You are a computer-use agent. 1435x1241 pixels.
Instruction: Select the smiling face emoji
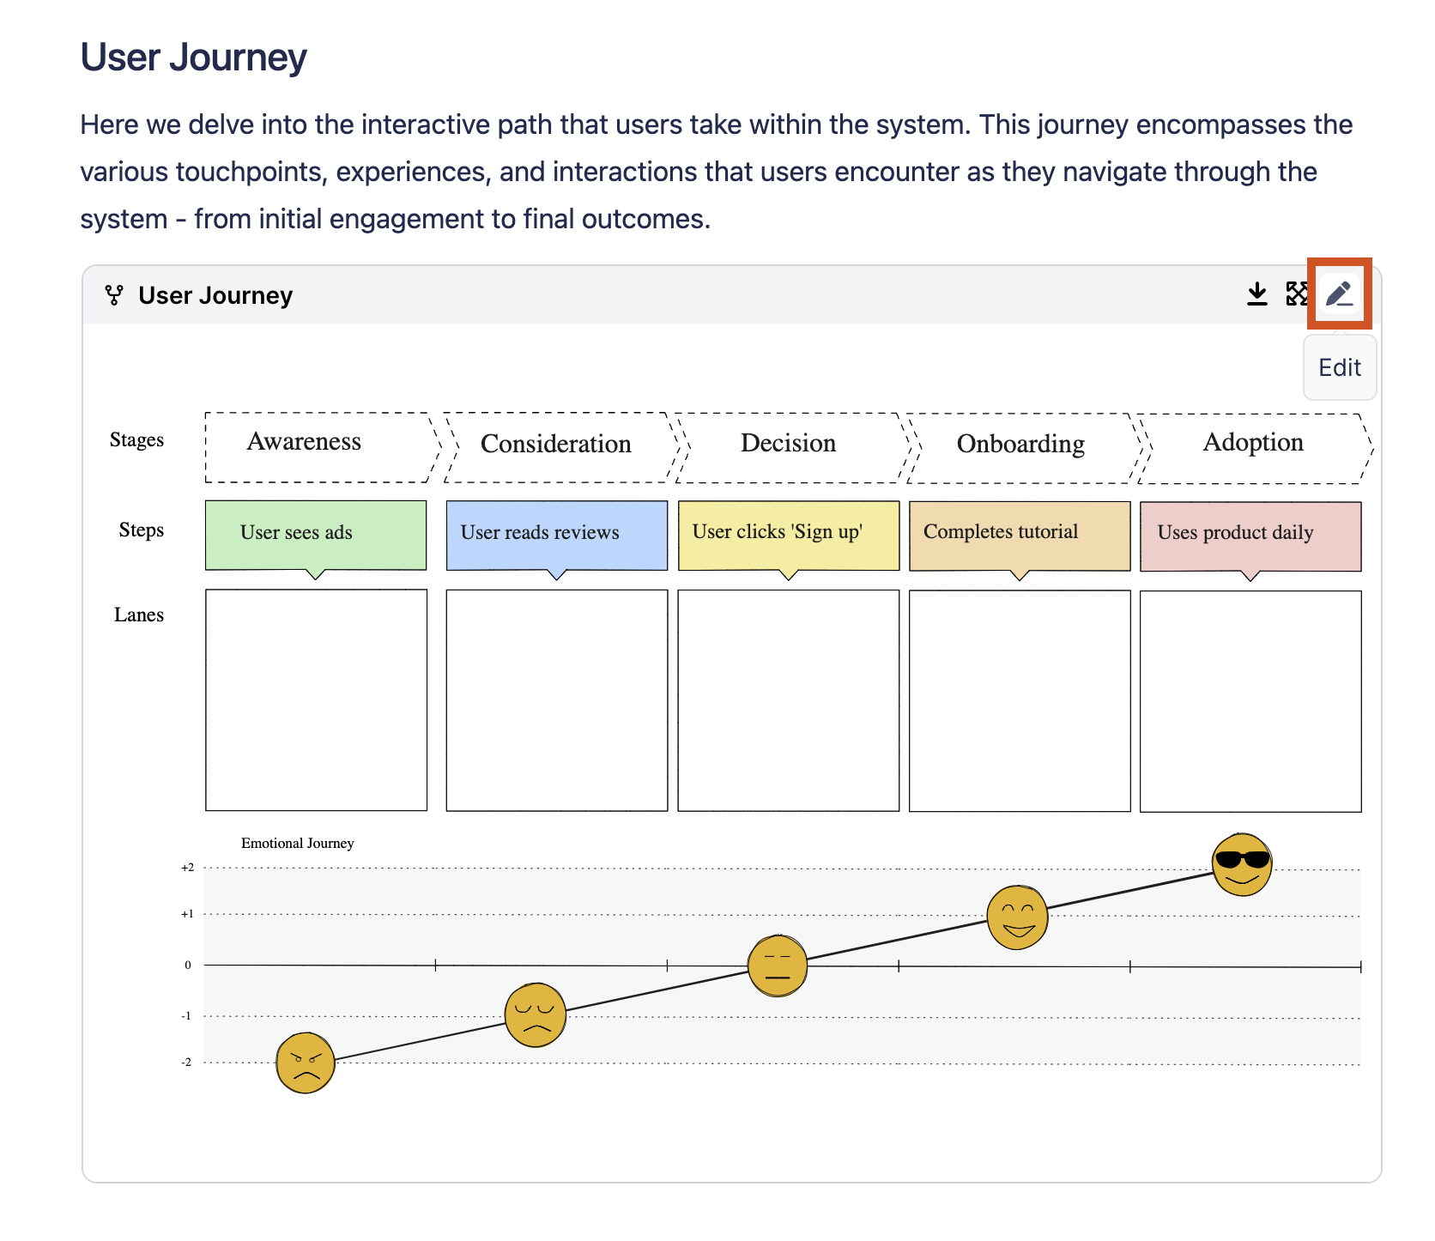1017,917
